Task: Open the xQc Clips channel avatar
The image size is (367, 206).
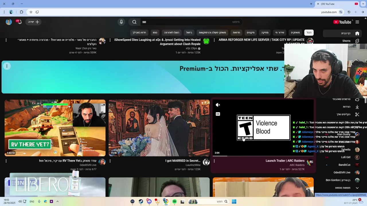Action: [206, 41]
